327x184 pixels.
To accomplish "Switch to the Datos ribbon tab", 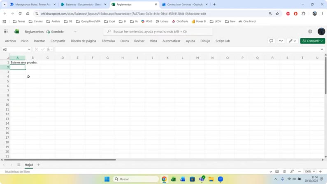I will 125,41.
